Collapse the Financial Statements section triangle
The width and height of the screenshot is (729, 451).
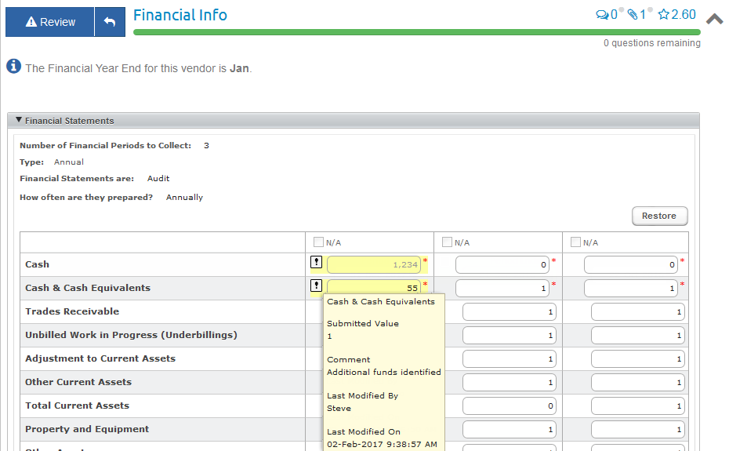coord(19,120)
